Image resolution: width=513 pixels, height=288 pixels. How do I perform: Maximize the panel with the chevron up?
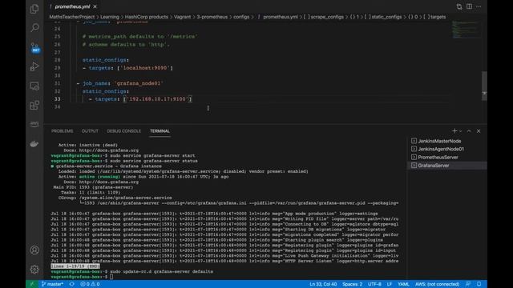[x=469, y=131]
